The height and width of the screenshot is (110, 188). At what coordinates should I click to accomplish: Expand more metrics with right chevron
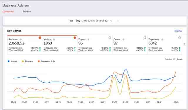(x=184, y=44)
